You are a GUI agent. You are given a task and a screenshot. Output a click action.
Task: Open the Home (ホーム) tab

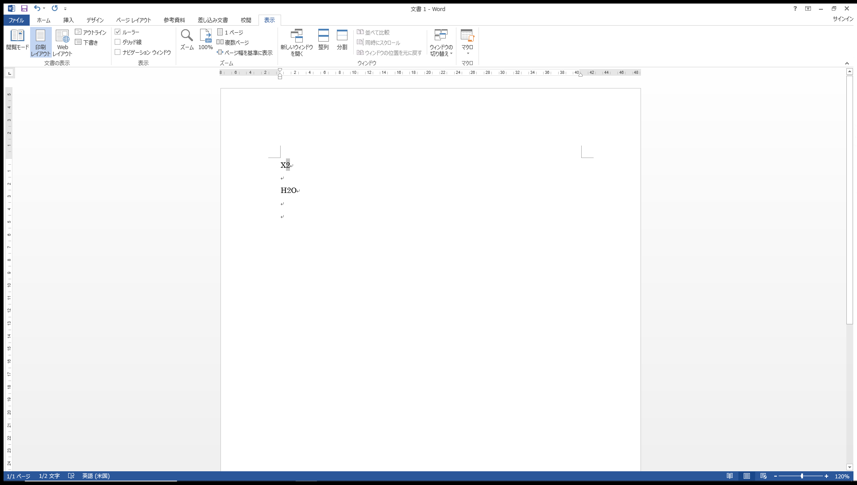(43, 20)
